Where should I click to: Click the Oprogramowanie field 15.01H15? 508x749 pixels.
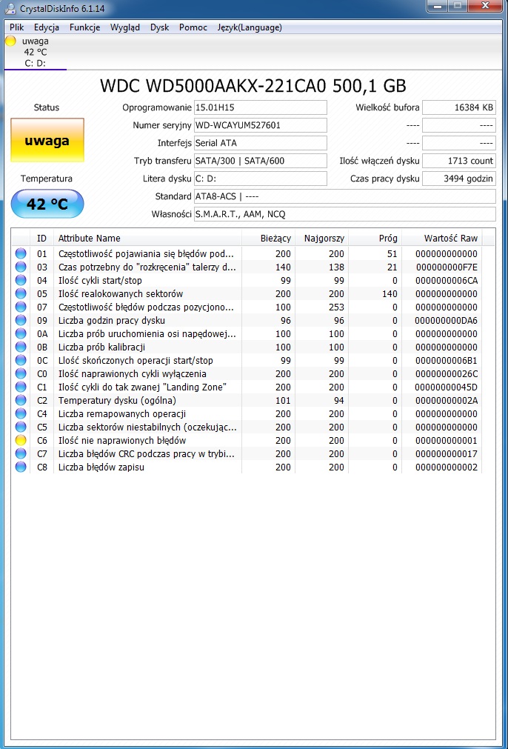point(260,107)
